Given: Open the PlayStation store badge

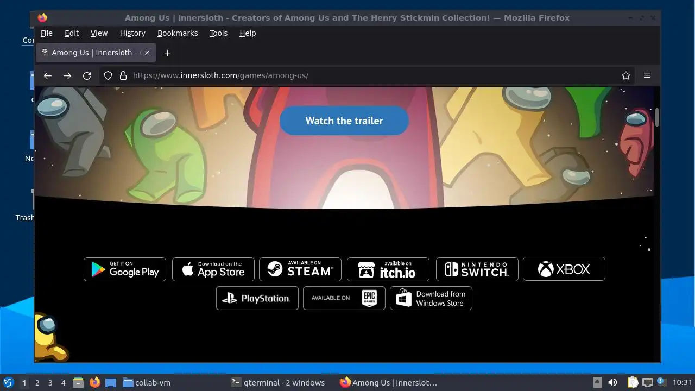Looking at the screenshot, I should [257, 298].
